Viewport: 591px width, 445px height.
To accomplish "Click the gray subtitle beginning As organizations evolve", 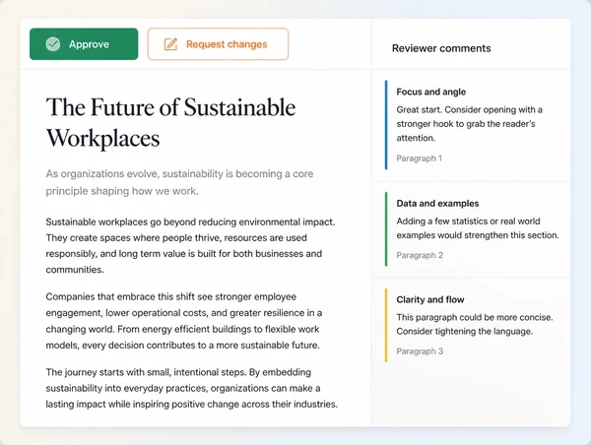I will pyautogui.click(x=179, y=182).
